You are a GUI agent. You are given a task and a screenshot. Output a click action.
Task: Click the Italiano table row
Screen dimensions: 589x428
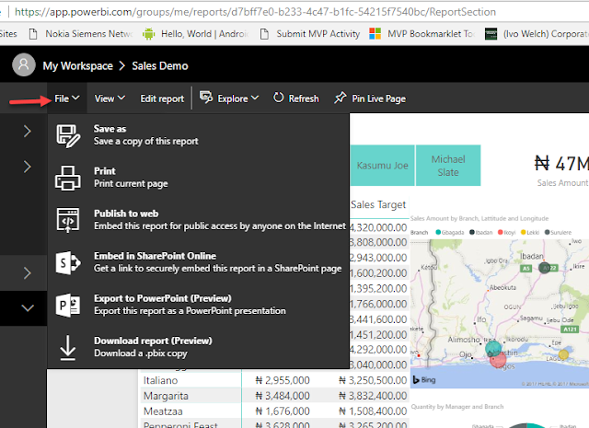point(274,380)
